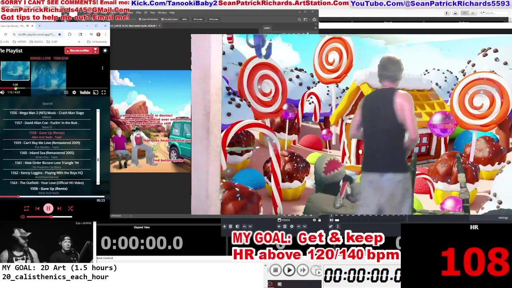Pause the current song with pink button

[48, 208]
